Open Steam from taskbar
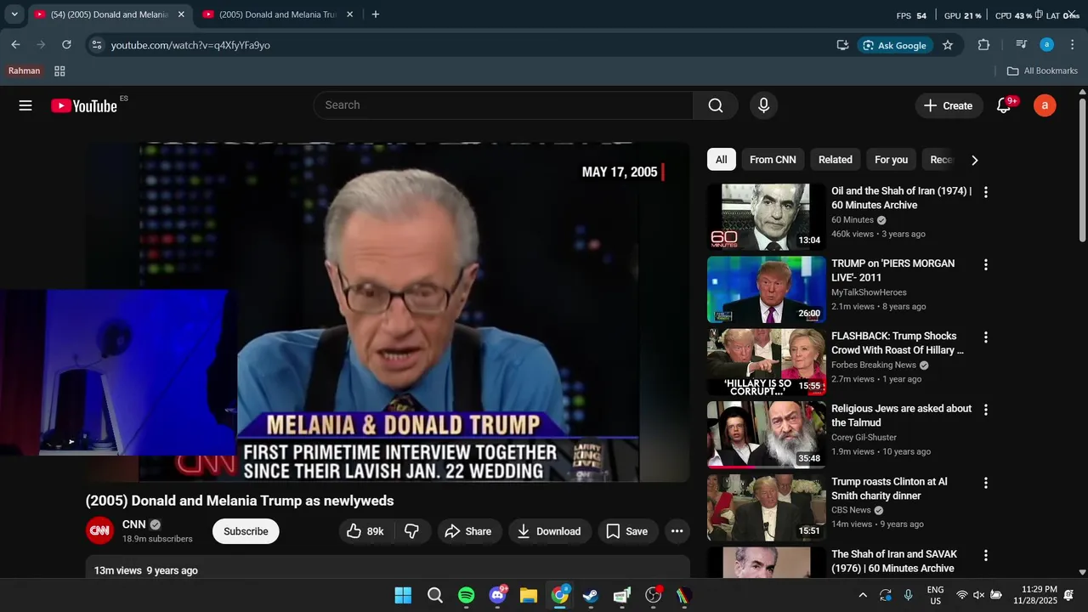 coord(591,595)
